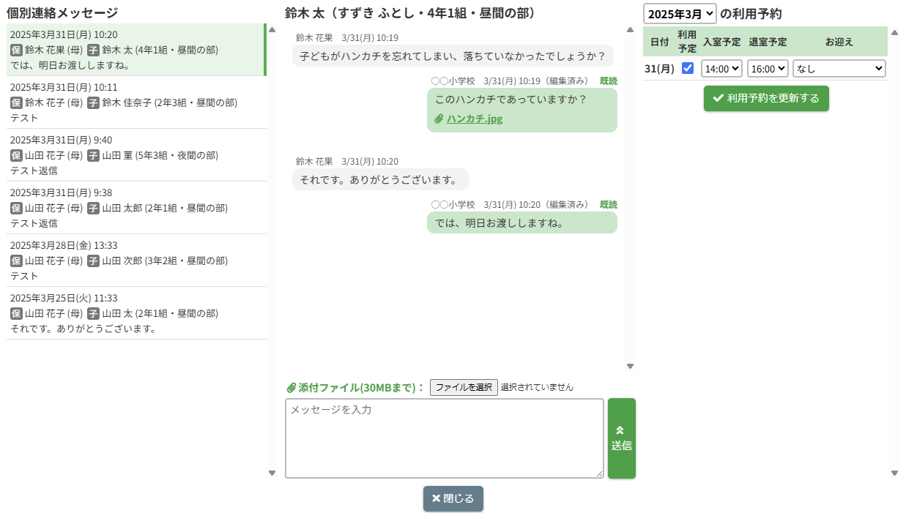
Task: Click the down arrow of the chat scrollbar
Action: [630, 367]
